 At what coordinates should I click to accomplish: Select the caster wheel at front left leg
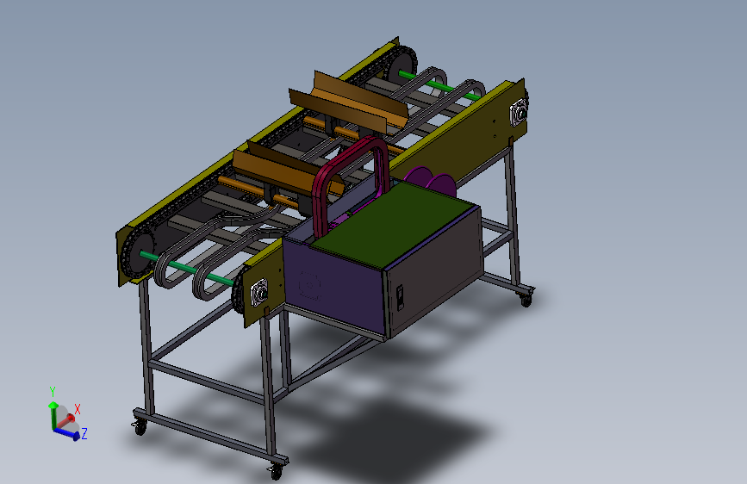pyautogui.click(x=139, y=428)
